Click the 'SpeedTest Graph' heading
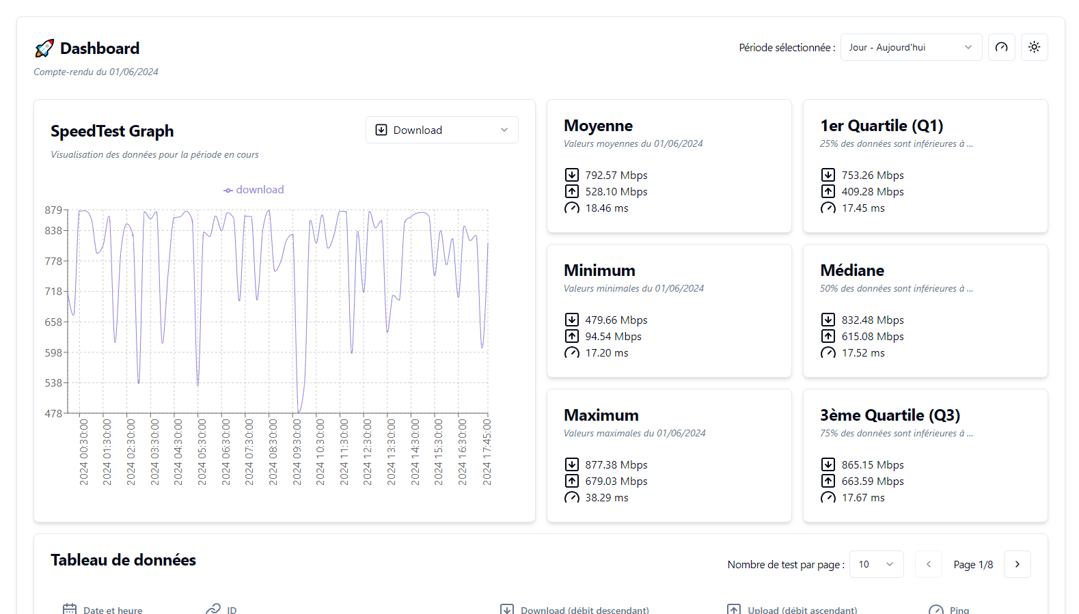This screenshot has width=1079, height=614. point(112,131)
